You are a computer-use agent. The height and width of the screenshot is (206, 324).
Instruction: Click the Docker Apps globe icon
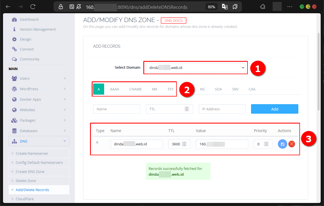tap(14, 99)
